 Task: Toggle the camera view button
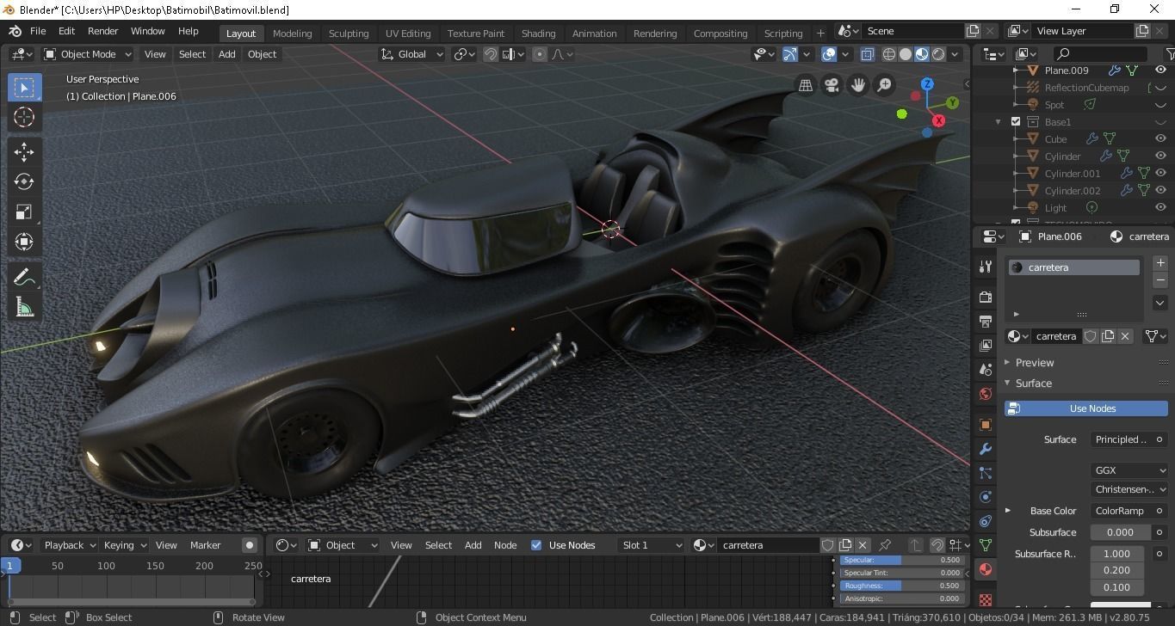tap(832, 84)
